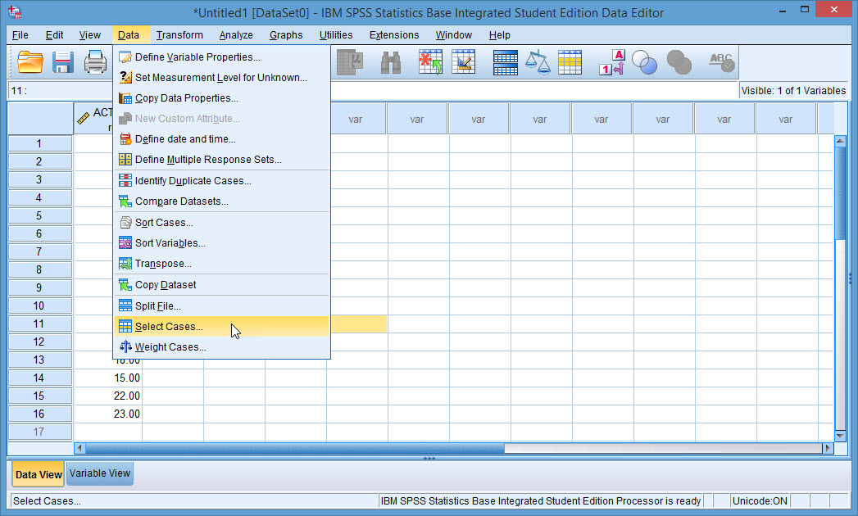Choose Transpose menu entry
Screen dimensions: 858x516
point(221,264)
